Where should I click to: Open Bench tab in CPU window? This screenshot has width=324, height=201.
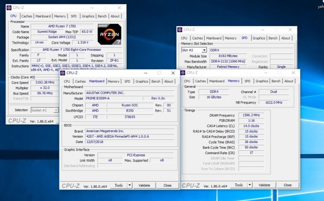(x=102, y=16)
